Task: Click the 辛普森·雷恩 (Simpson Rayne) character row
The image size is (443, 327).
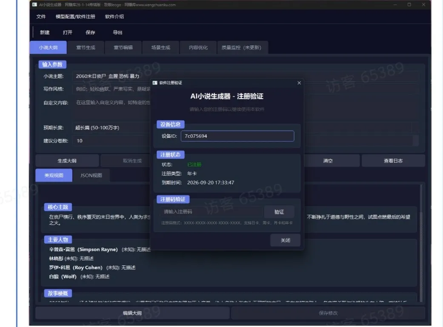Action: coord(100,249)
